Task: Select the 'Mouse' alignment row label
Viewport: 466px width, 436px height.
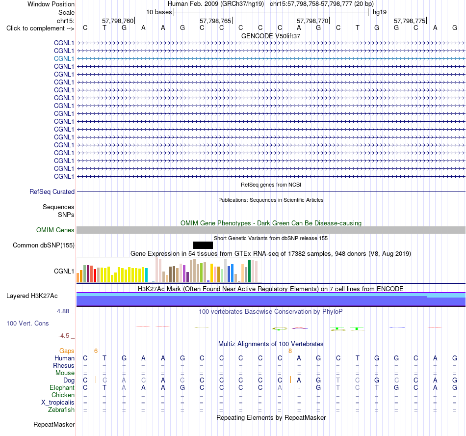Action: point(65,373)
